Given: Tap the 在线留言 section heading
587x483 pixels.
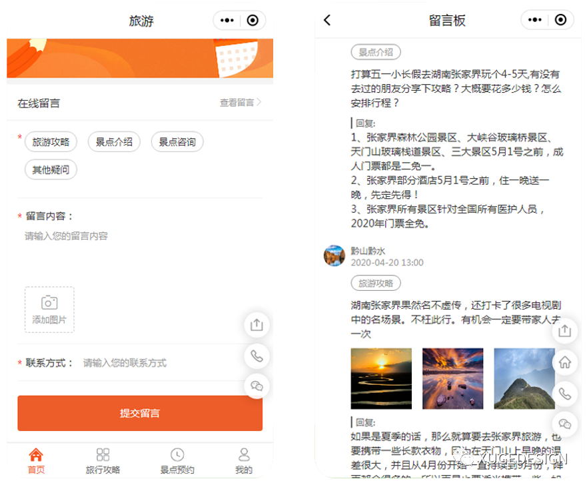Looking at the screenshot, I should [x=39, y=103].
